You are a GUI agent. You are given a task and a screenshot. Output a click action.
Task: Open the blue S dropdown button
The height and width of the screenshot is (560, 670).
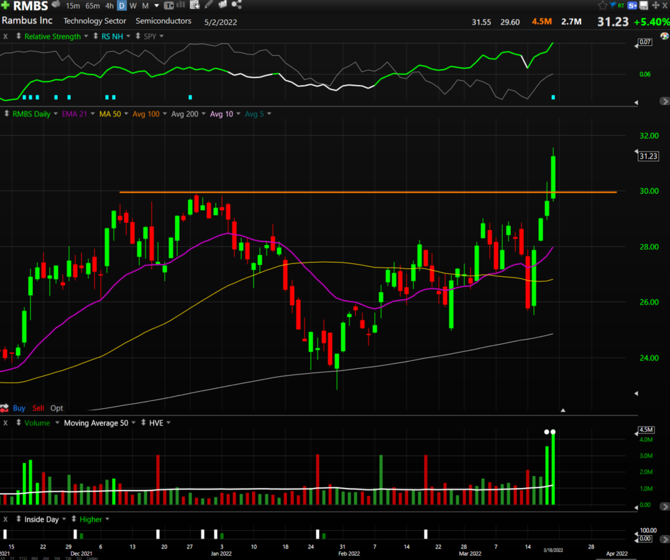tap(633, 5)
